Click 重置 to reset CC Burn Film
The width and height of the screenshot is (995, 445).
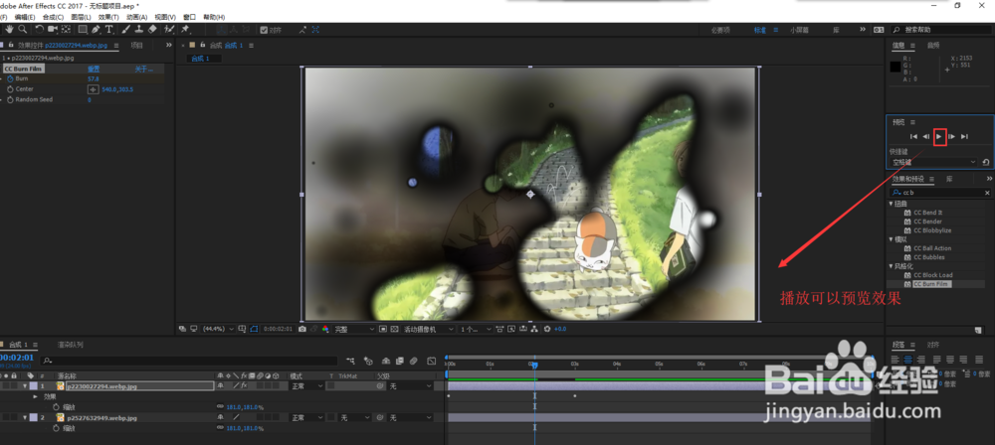click(94, 69)
